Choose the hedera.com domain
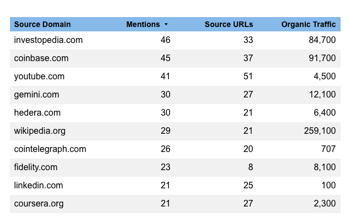 36,113
